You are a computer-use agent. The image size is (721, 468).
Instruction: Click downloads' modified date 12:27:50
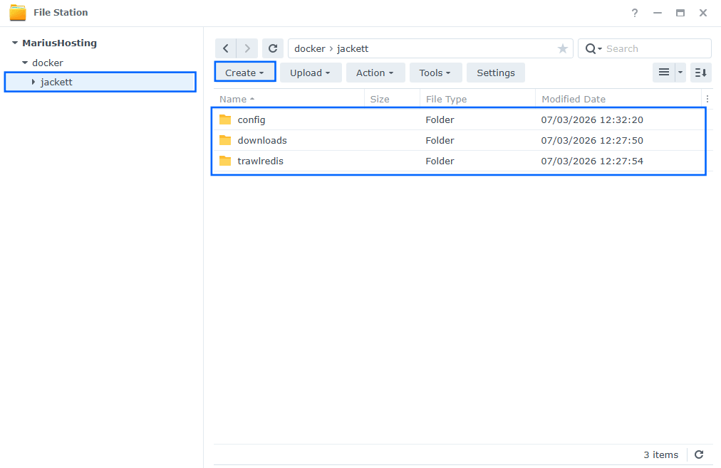pos(592,140)
